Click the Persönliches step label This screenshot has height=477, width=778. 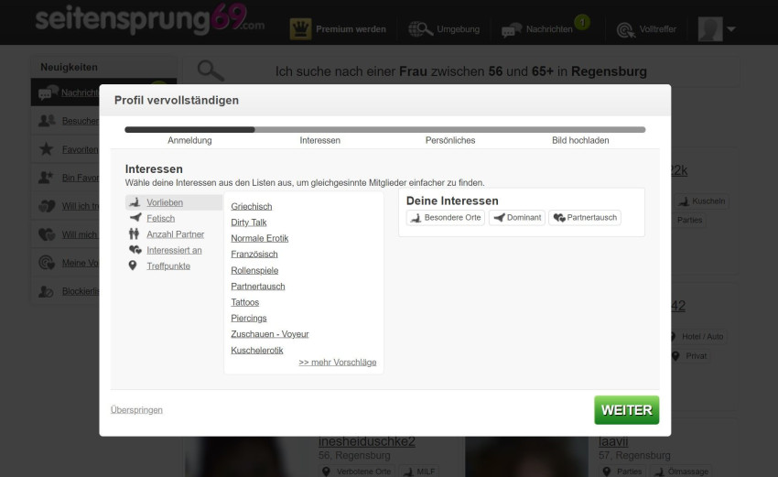click(450, 140)
